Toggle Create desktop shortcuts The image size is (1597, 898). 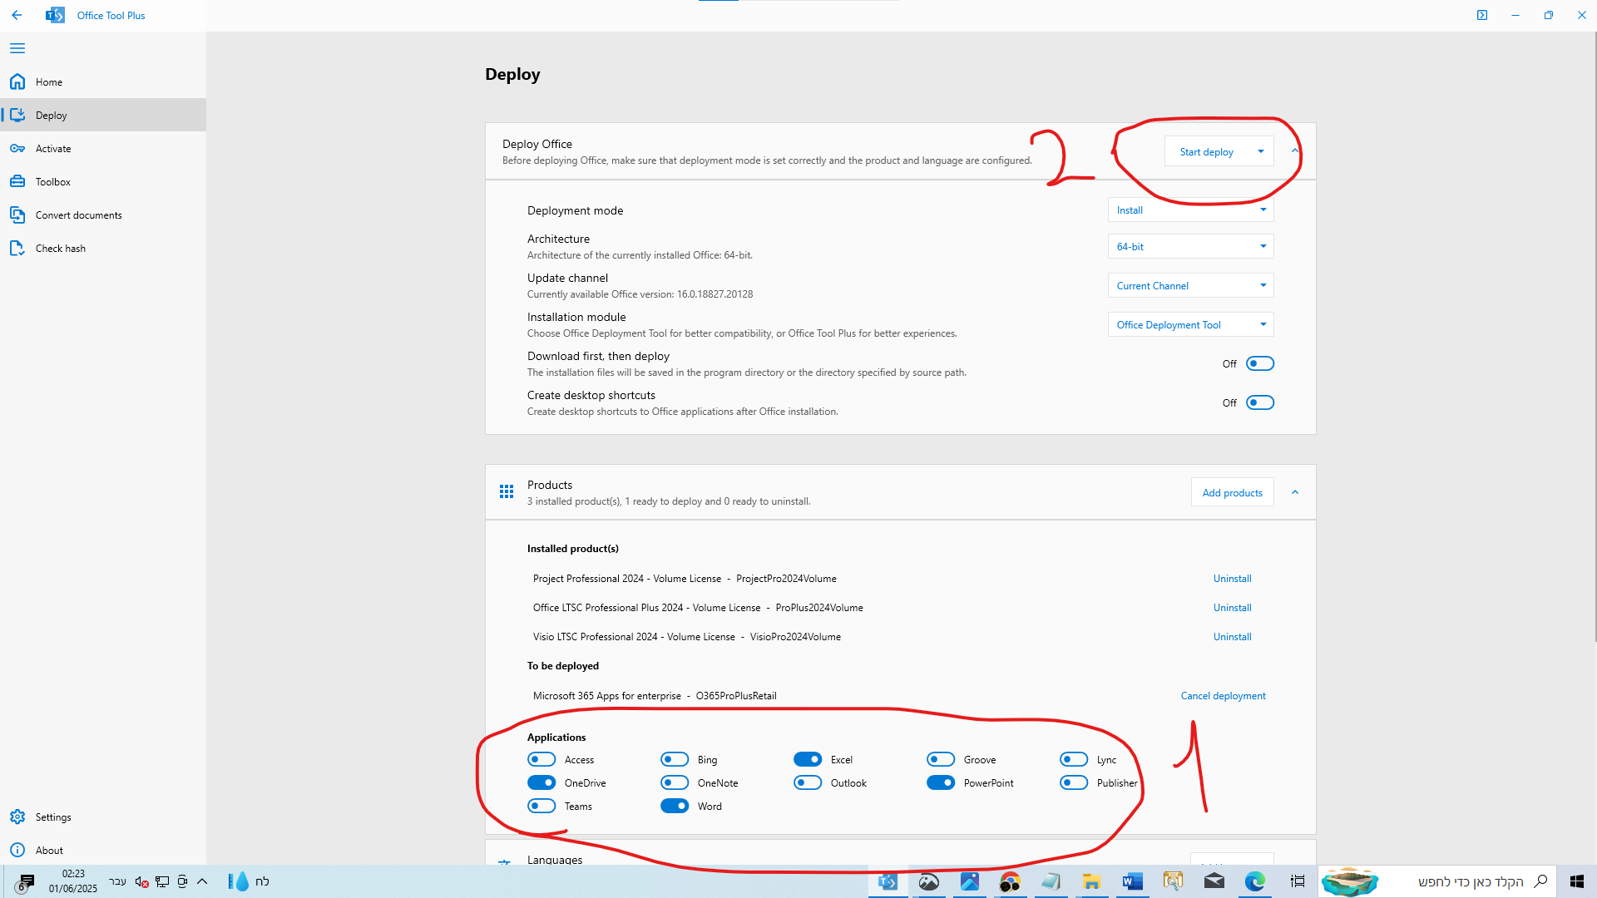pos(1260,402)
